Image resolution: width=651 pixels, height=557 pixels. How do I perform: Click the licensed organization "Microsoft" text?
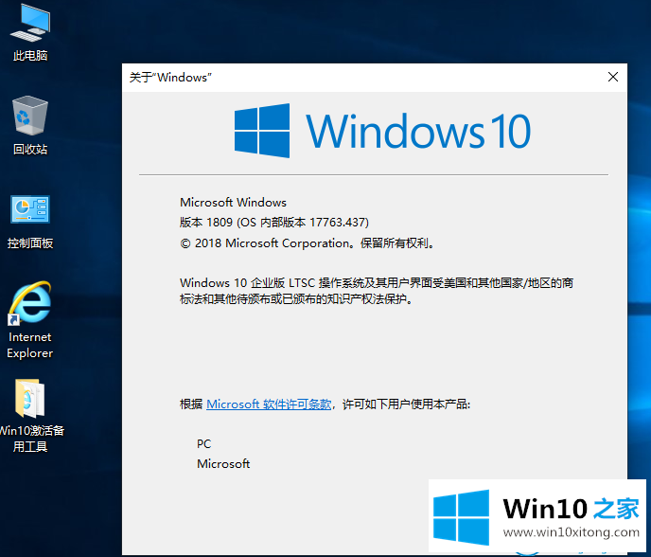pyautogui.click(x=223, y=464)
